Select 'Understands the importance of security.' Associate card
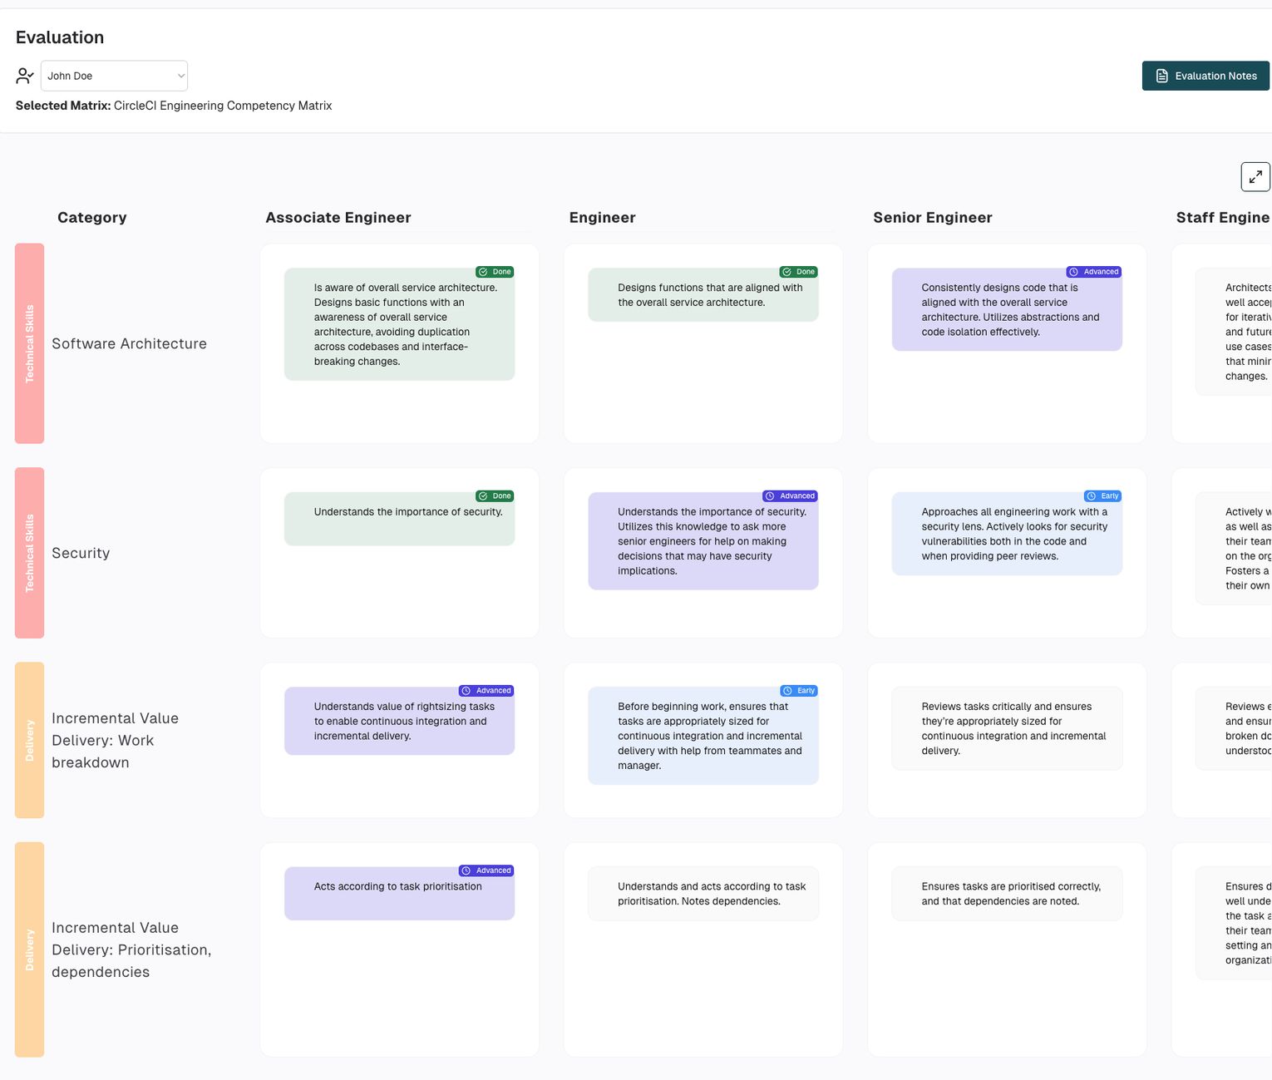This screenshot has height=1080, width=1272. point(399,520)
